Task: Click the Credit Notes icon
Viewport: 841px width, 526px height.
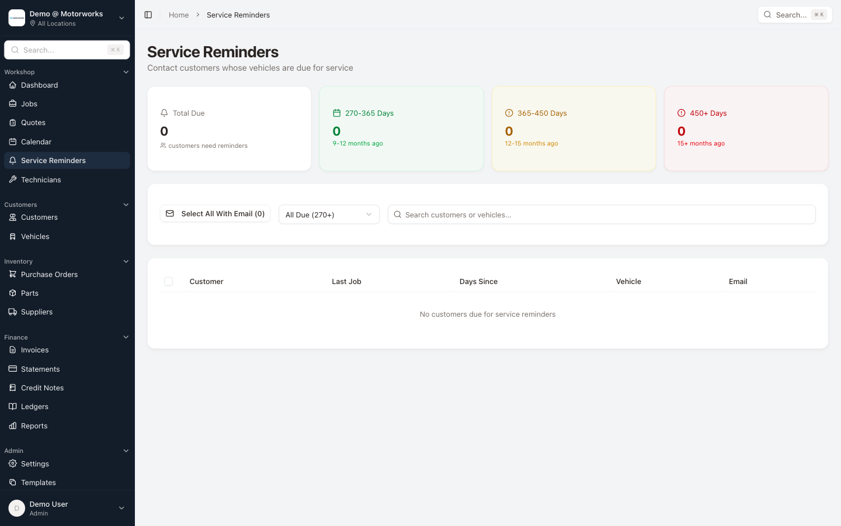Action: pyautogui.click(x=12, y=387)
